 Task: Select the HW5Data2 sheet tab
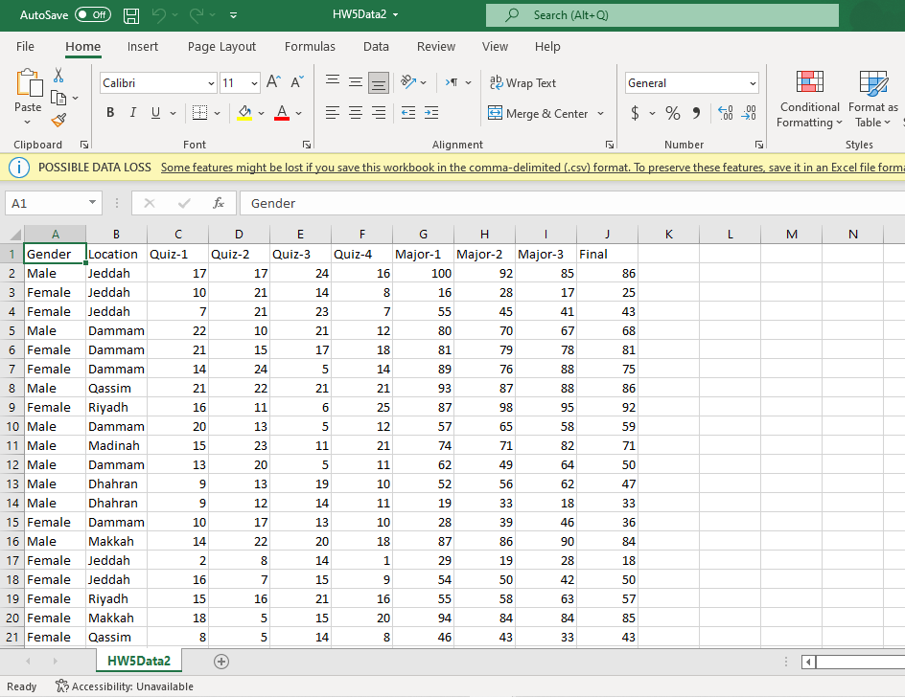tap(139, 661)
